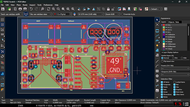Image resolution: width=190 pixels, height=107 pixels.
Task: Open the F.Cu active layer dropdown
Action: pos(63,14)
